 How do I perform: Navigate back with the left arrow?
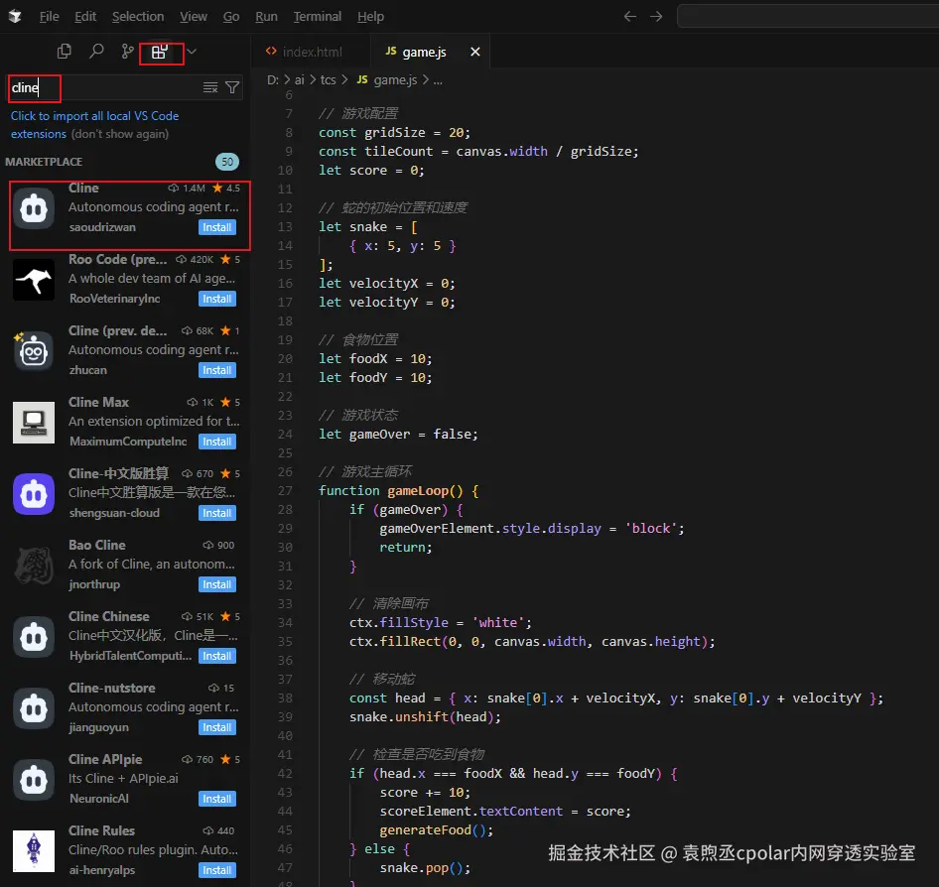tap(630, 16)
